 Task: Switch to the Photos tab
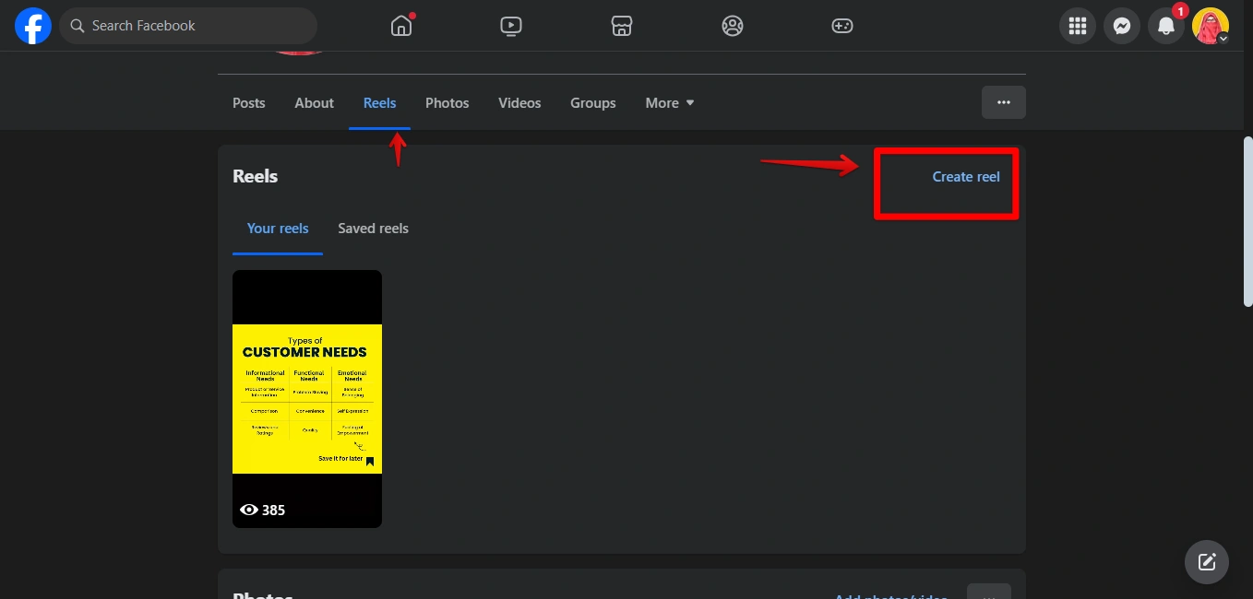(447, 103)
